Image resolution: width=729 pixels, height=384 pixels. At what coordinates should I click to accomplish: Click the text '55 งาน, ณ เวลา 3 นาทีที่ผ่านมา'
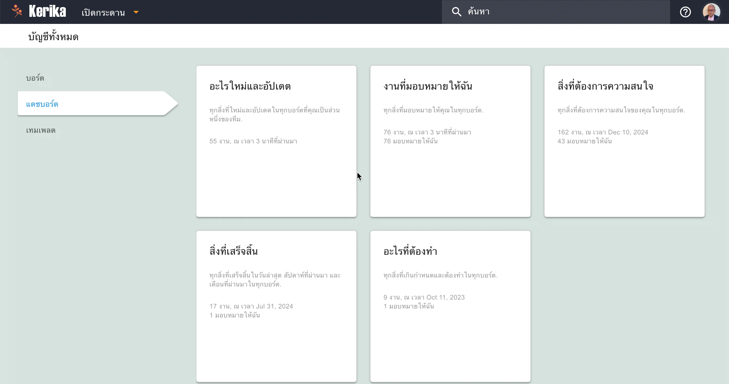pyautogui.click(x=253, y=141)
